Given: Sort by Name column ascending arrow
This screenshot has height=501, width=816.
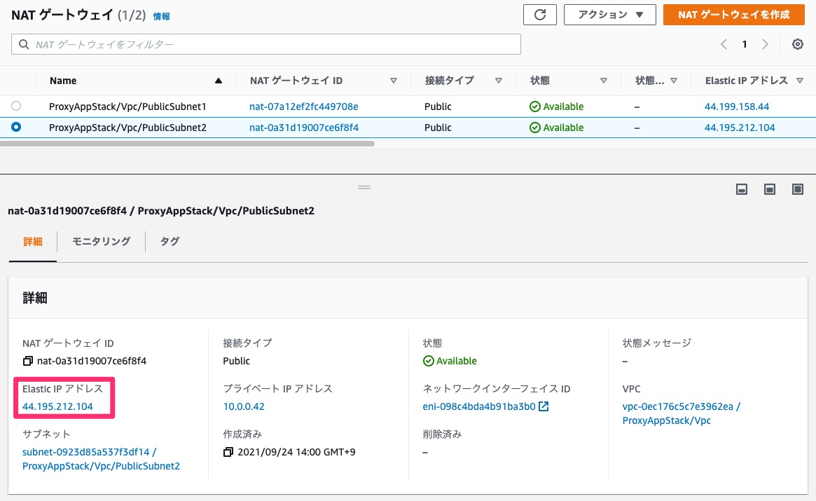Looking at the screenshot, I should tap(219, 81).
